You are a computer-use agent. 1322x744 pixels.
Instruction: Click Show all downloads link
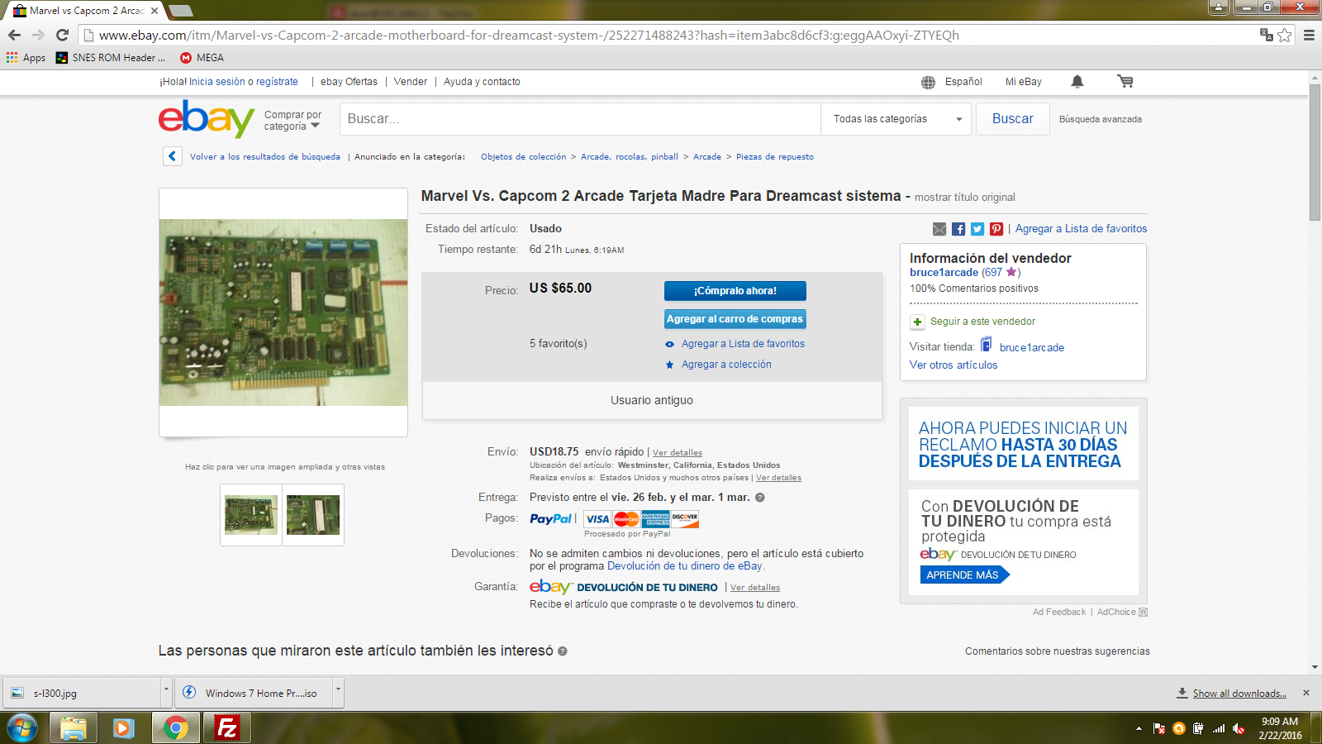[x=1239, y=694]
